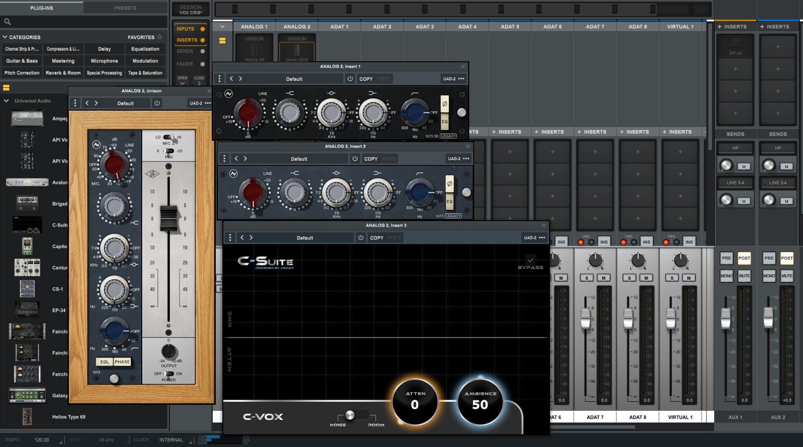Click the INS button on ADAT 7 channel
This screenshot has width=803, height=447.
[604, 242]
